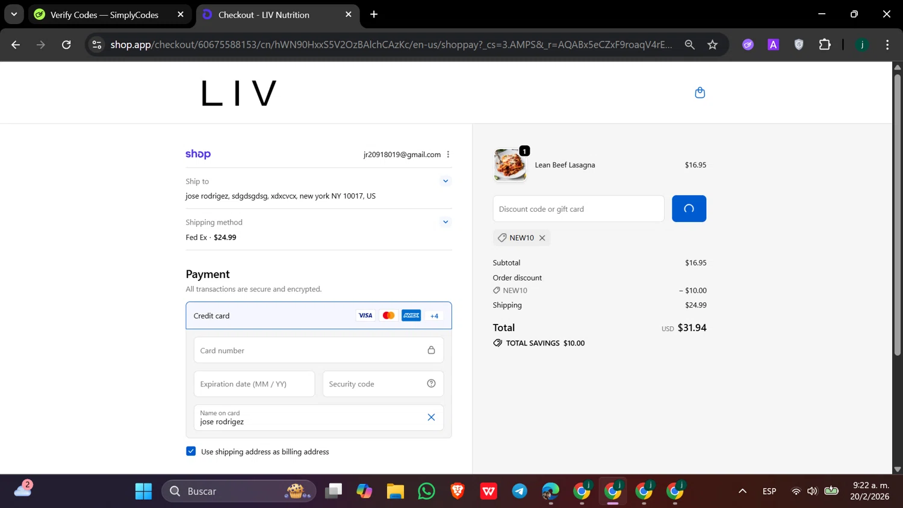Viewport: 903px width, 508px height.
Task: Click the page vertical scrollbar
Action: [x=898, y=215]
